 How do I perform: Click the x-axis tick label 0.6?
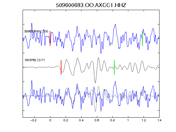point(97,120)
